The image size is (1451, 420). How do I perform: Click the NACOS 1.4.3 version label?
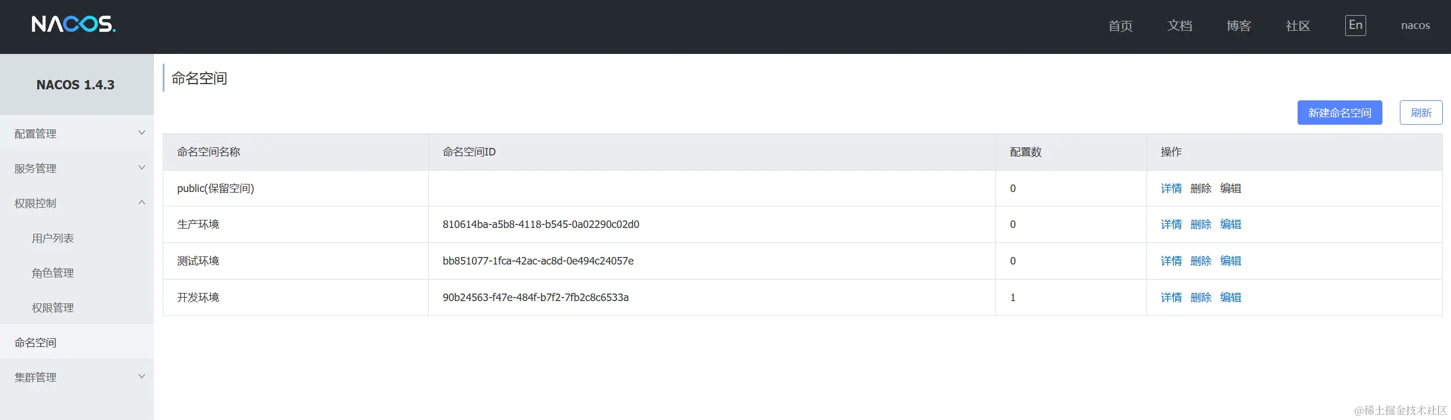tap(76, 85)
